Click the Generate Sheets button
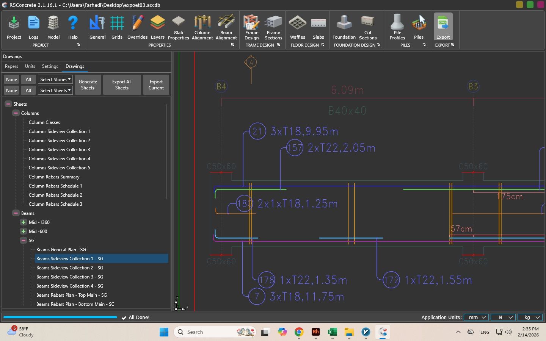The width and height of the screenshot is (546, 341). [x=88, y=85]
